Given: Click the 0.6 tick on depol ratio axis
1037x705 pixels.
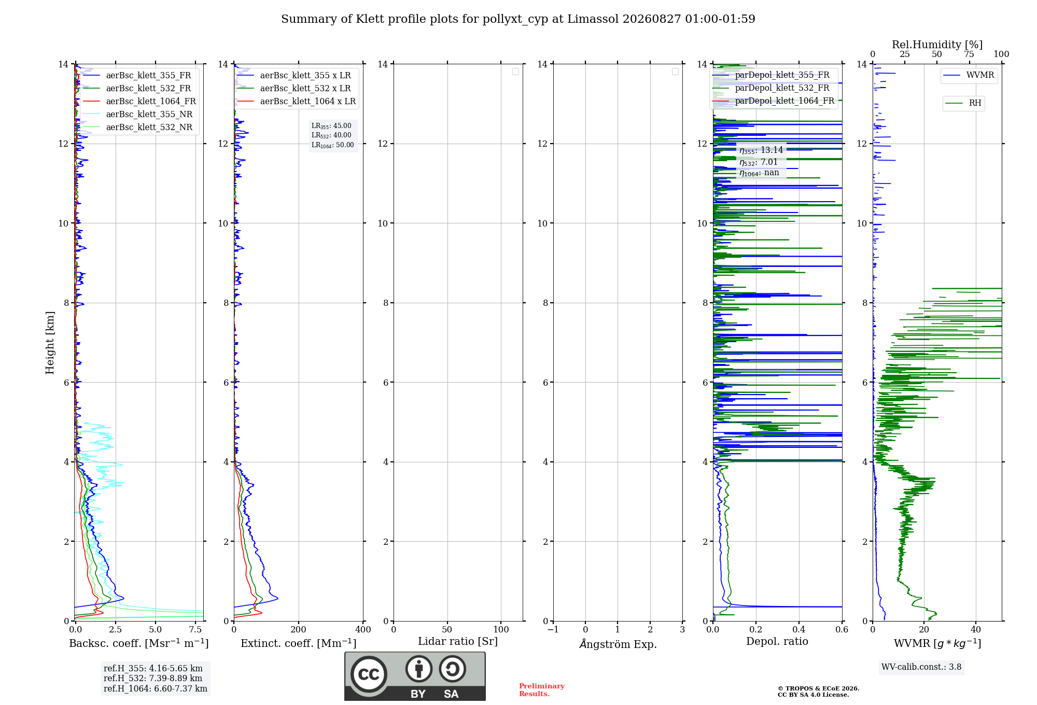Looking at the screenshot, I should point(842,630).
